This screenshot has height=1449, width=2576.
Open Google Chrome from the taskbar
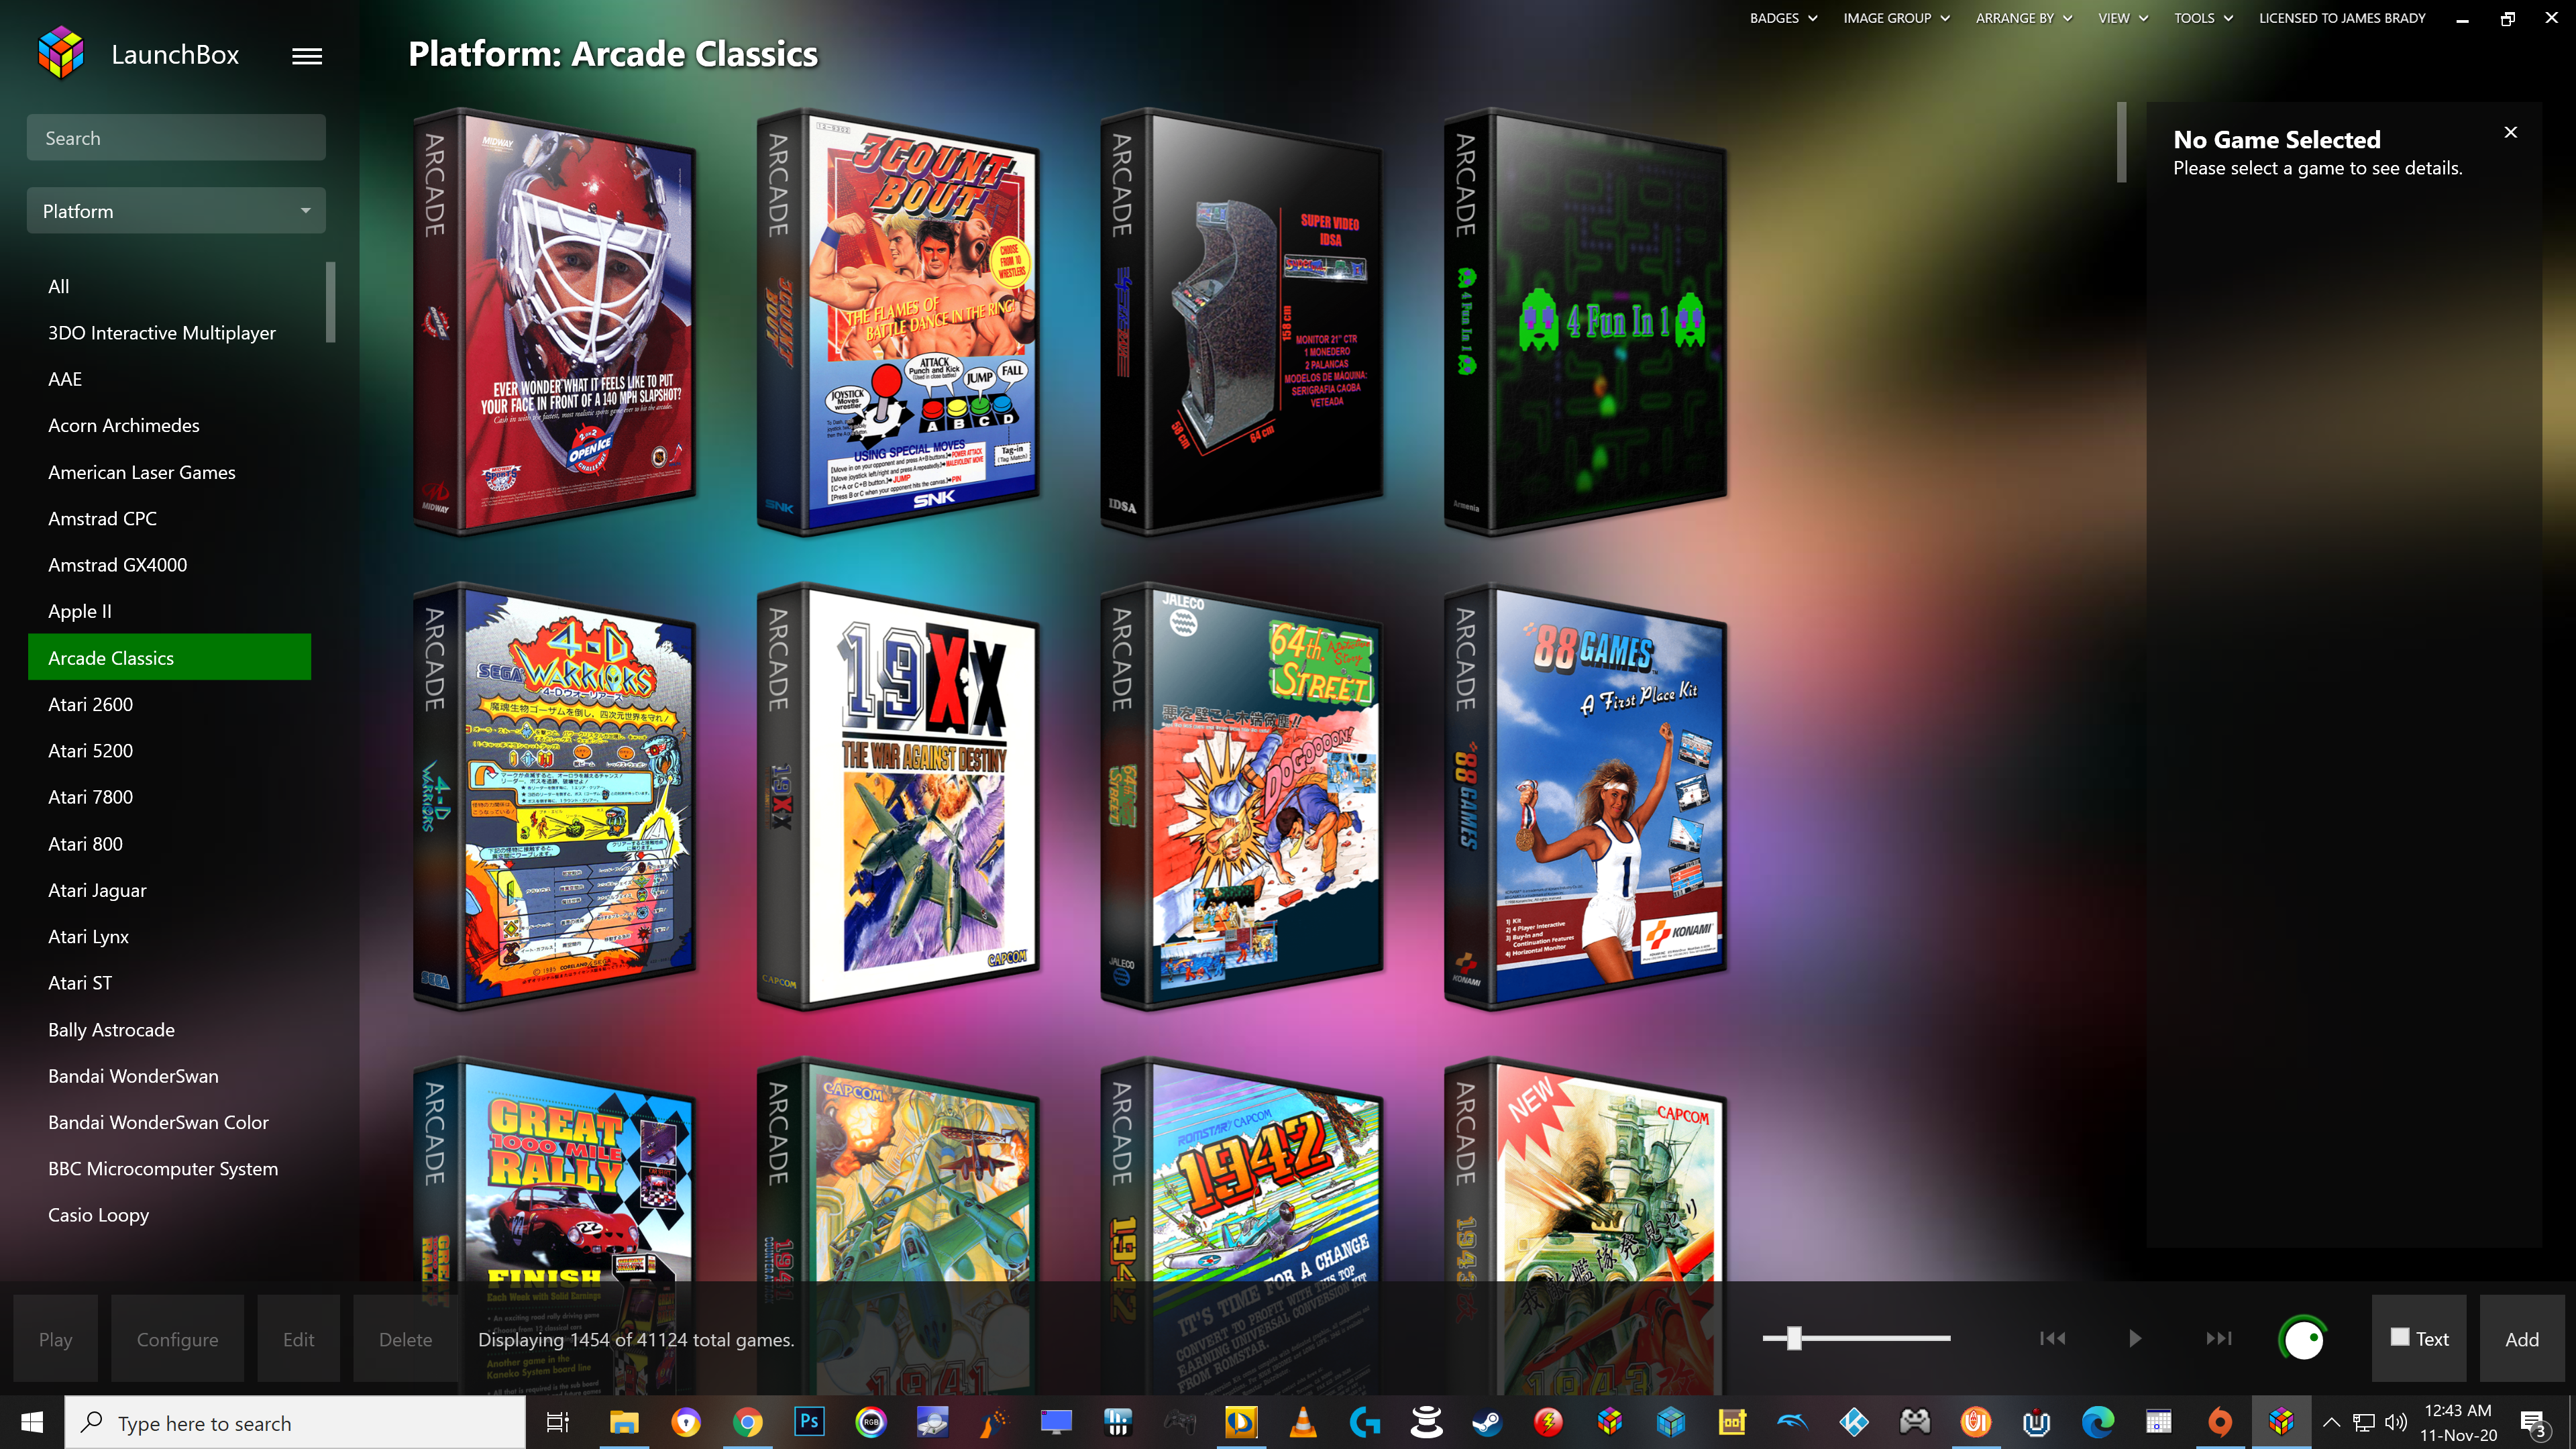pos(747,1421)
